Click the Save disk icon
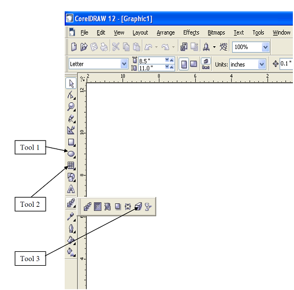Image resolution: width=294 pixels, height=290 pixels. 94,47
